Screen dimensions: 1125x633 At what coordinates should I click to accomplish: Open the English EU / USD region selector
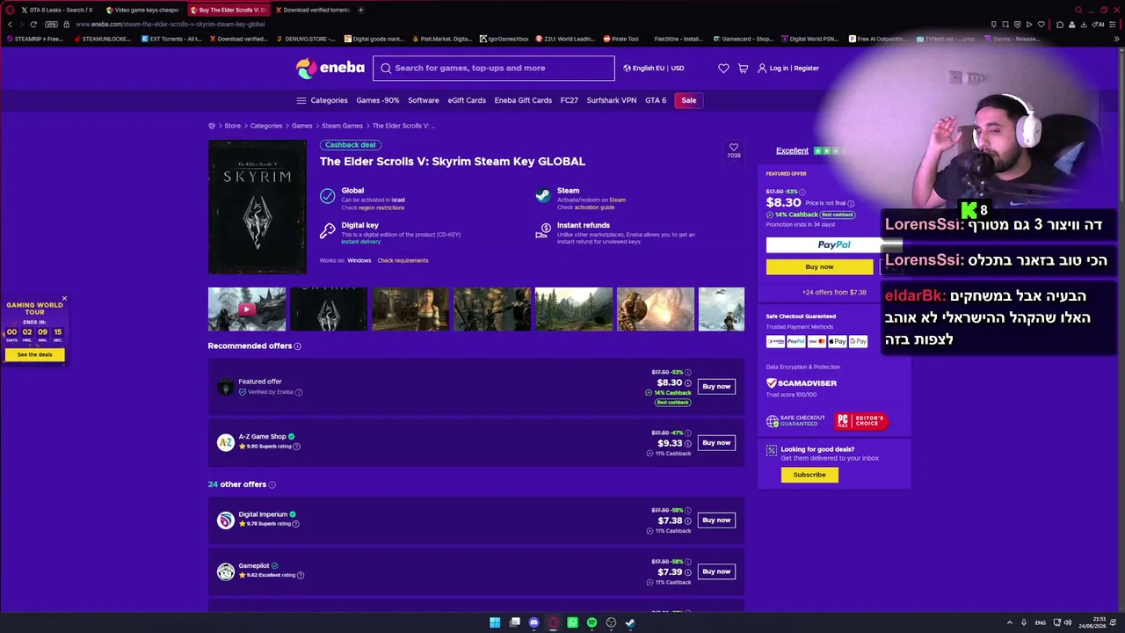654,68
